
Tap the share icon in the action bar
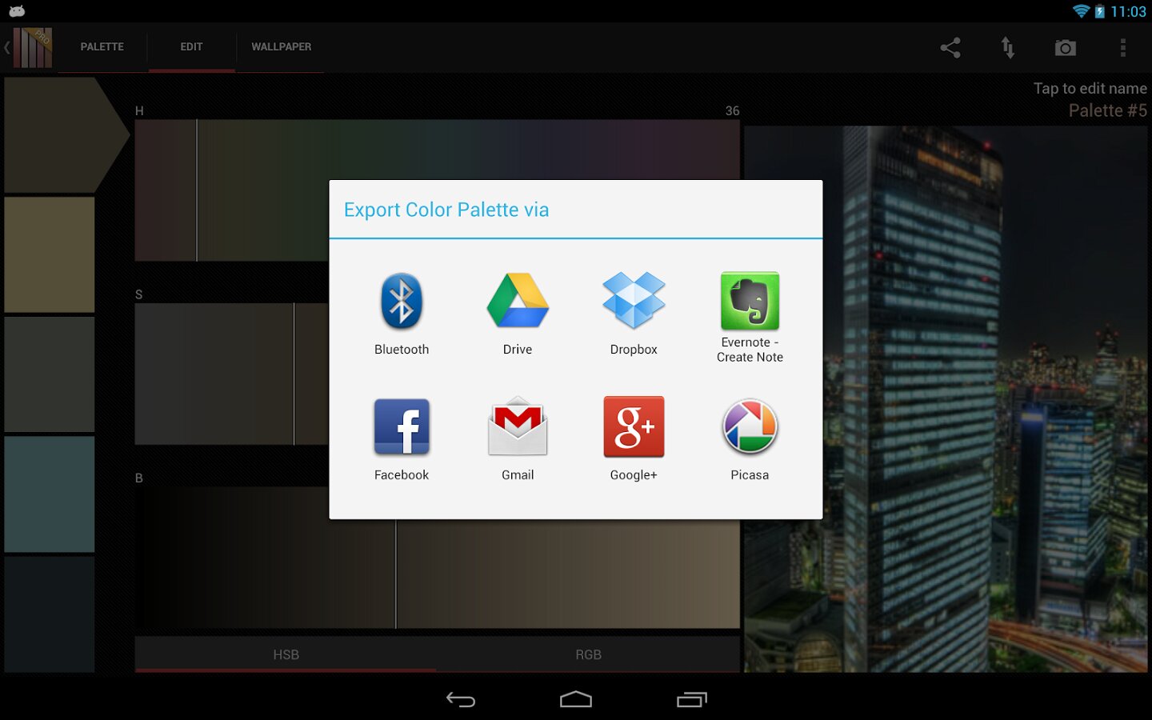click(x=950, y=48)
